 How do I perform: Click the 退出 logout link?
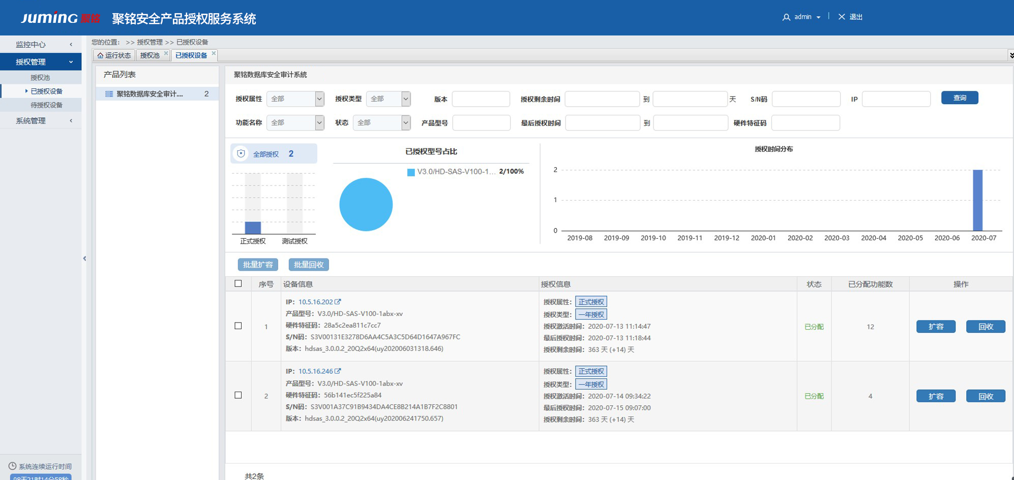[856, 17]
